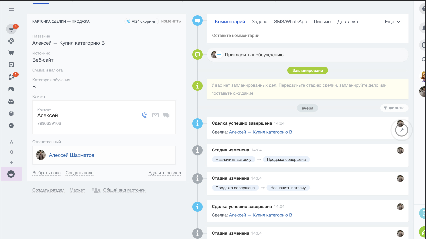
Task: Click the phone call icon for contact Алексей
Action: click(144, 115)
